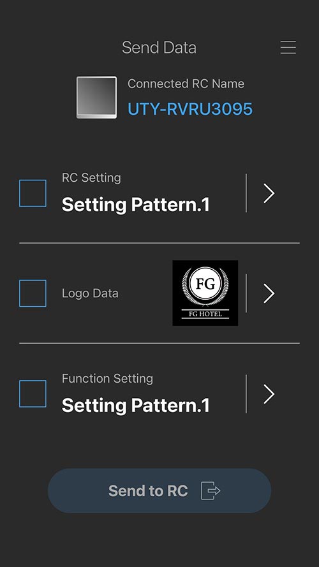Select Function Setting's Setting Pattern.1 text
Viewport: 319px width, 567px height.
click(136, 406)
